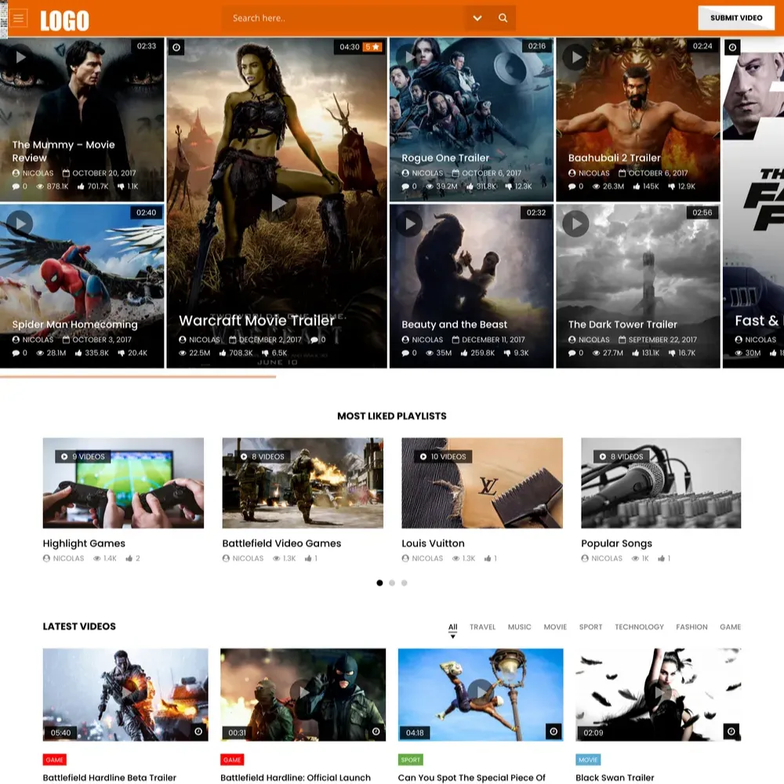Click watch later icon on Battlefield Hardline Beta

coord(198,731)
